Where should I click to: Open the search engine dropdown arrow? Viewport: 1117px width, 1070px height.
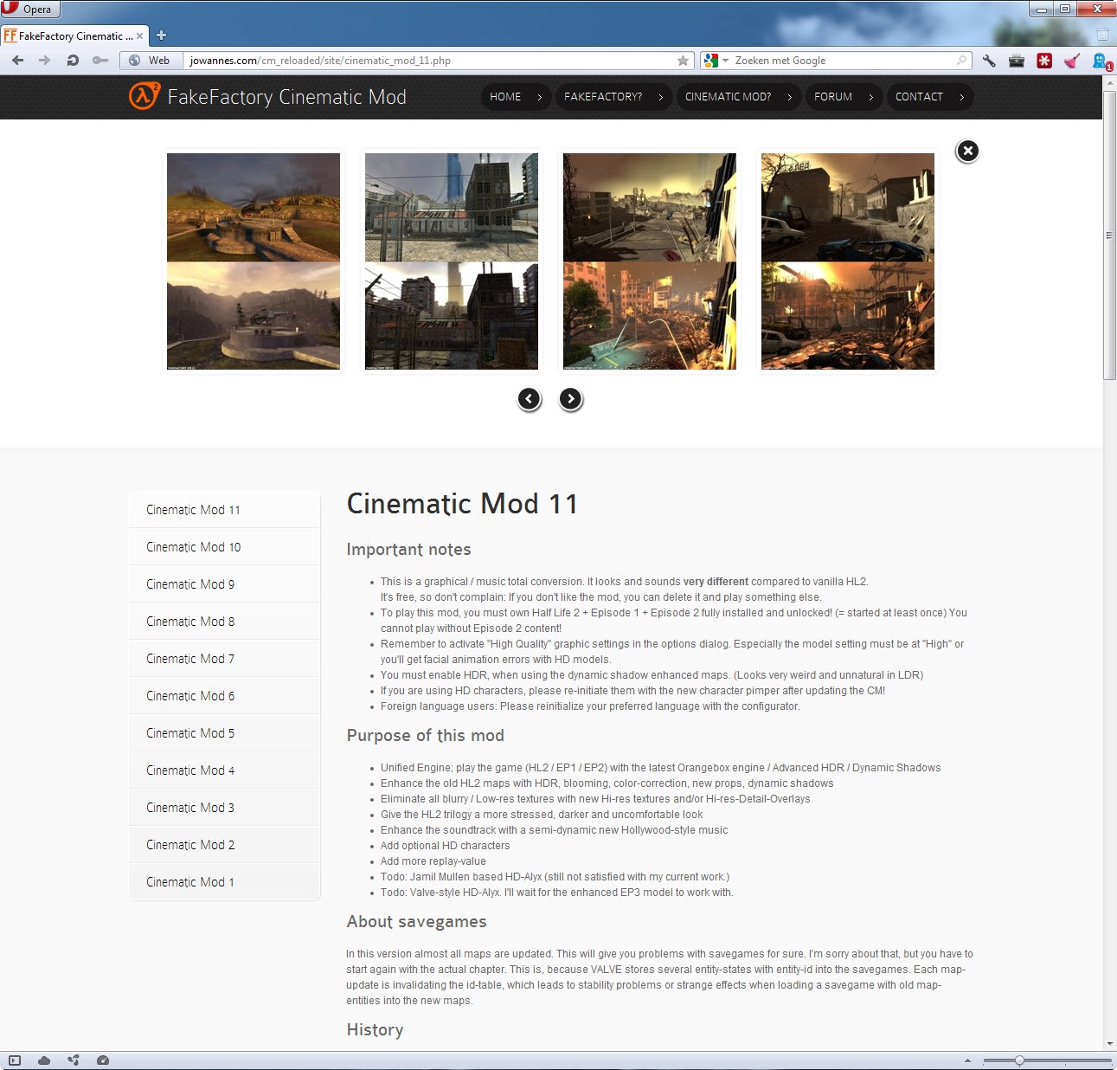(726, 61)
